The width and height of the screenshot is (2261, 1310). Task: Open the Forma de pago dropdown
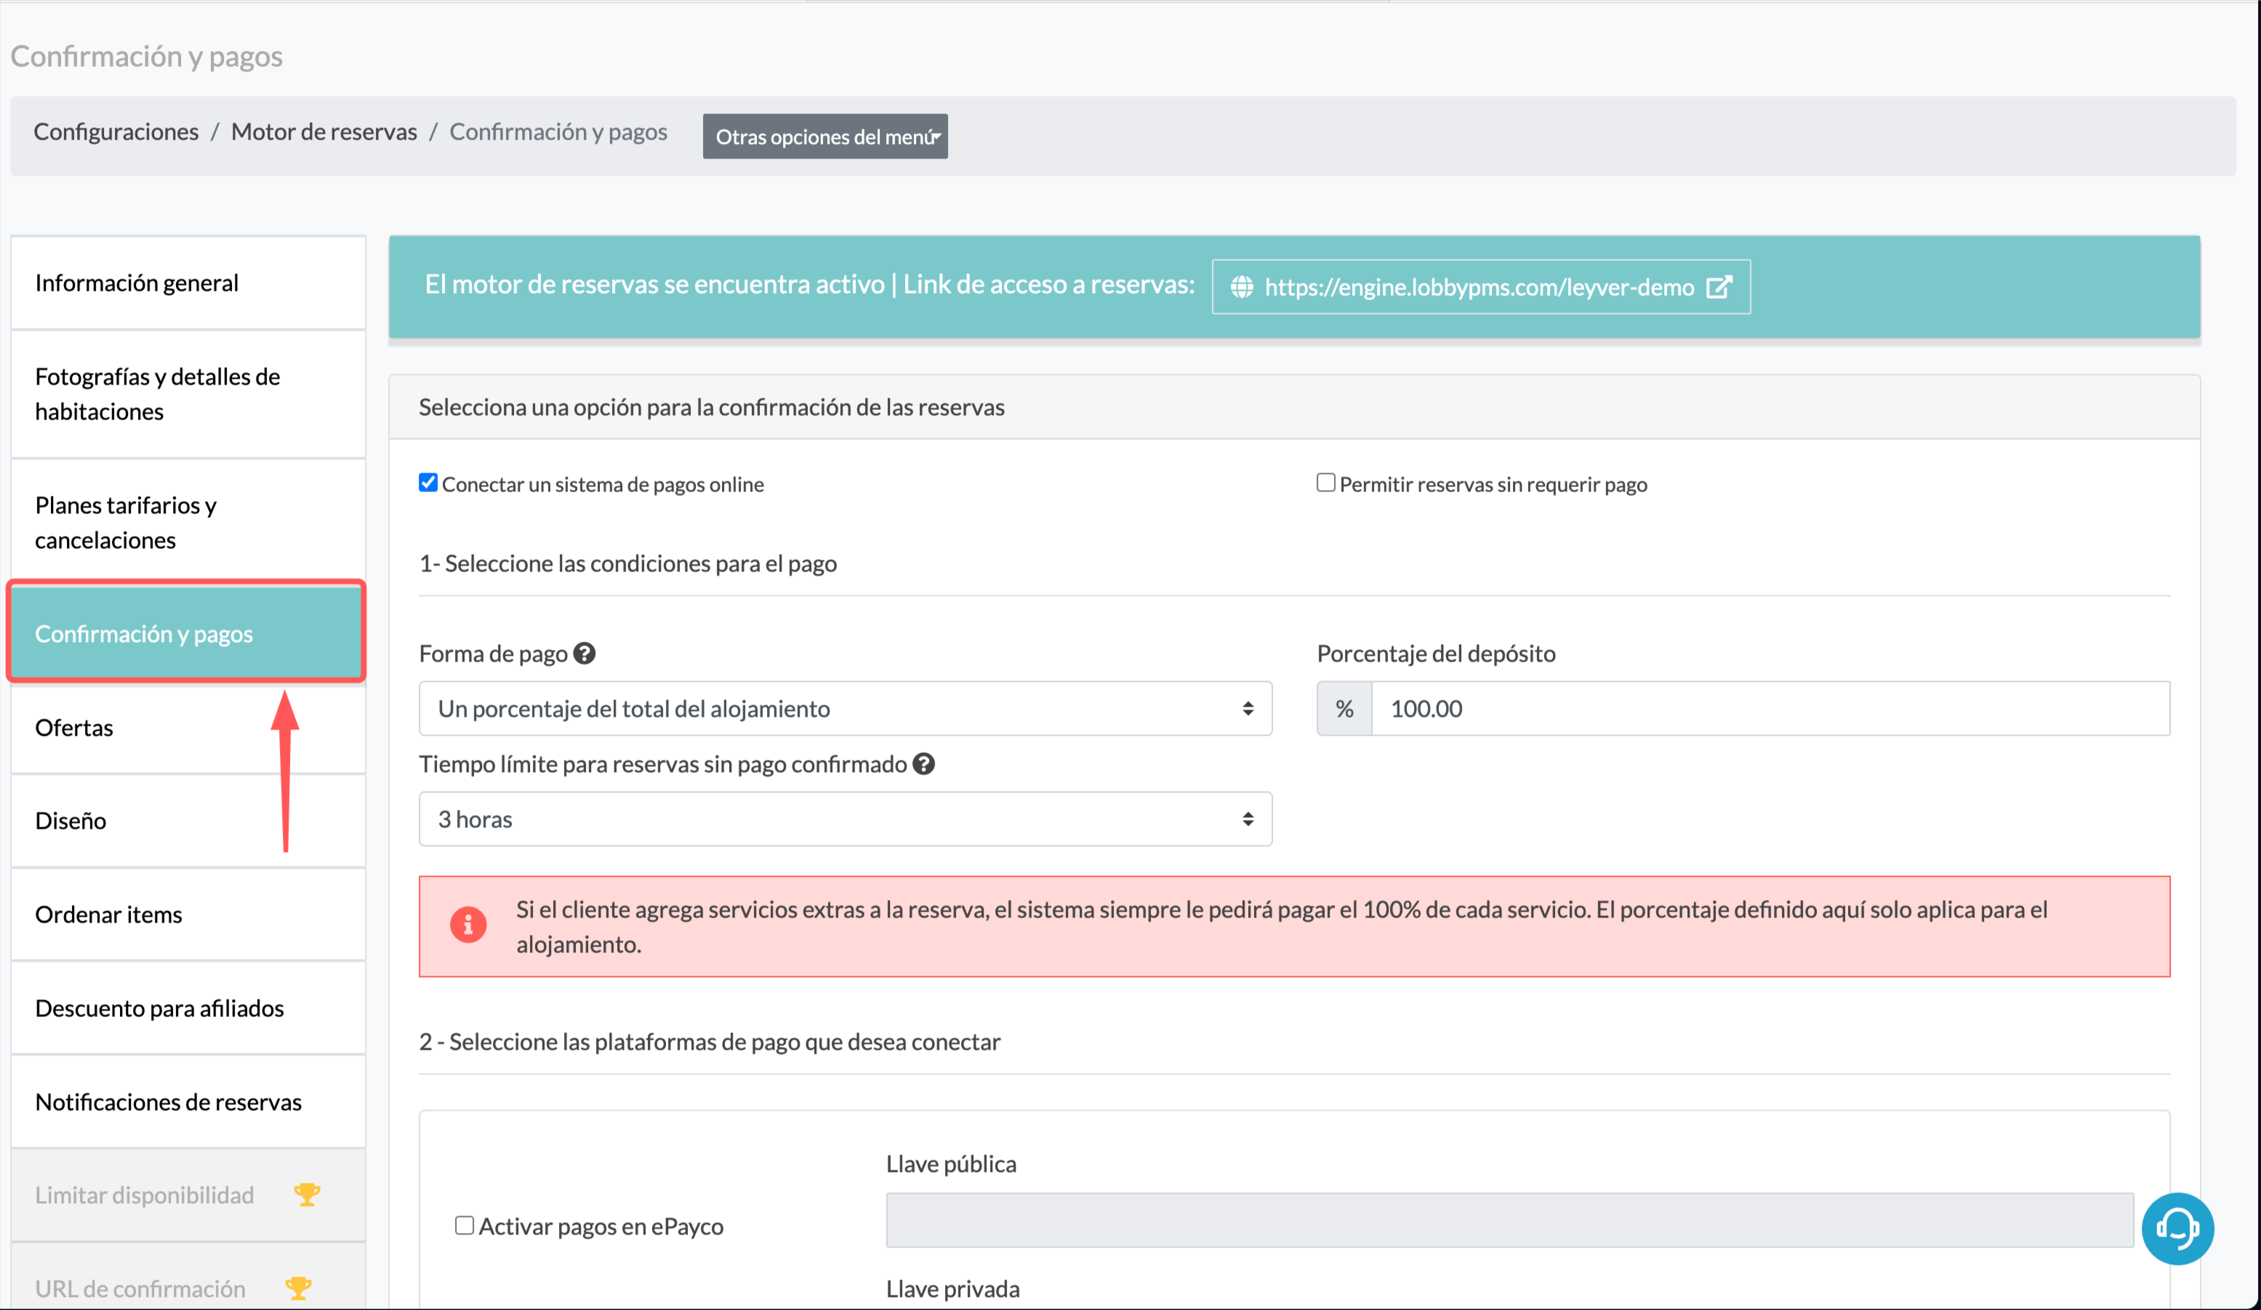point(846,709)
